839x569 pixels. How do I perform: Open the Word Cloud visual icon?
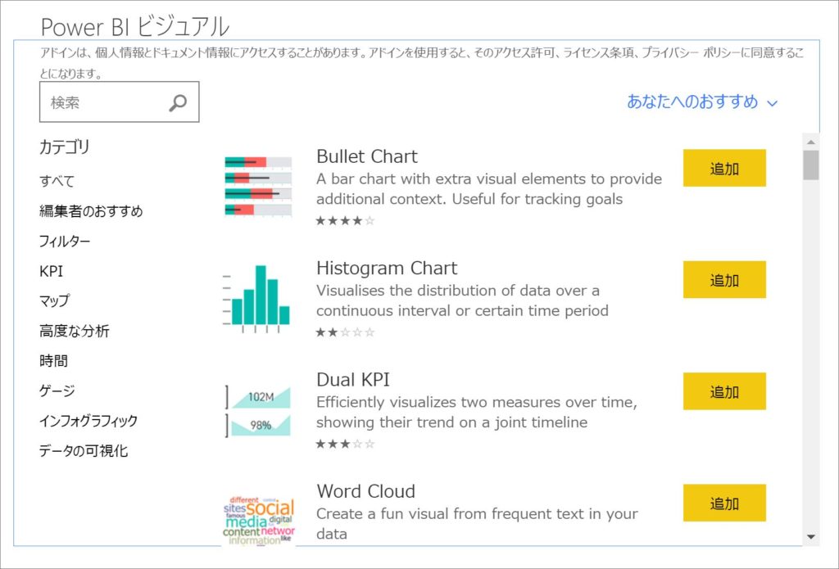(x=259, y=521)
